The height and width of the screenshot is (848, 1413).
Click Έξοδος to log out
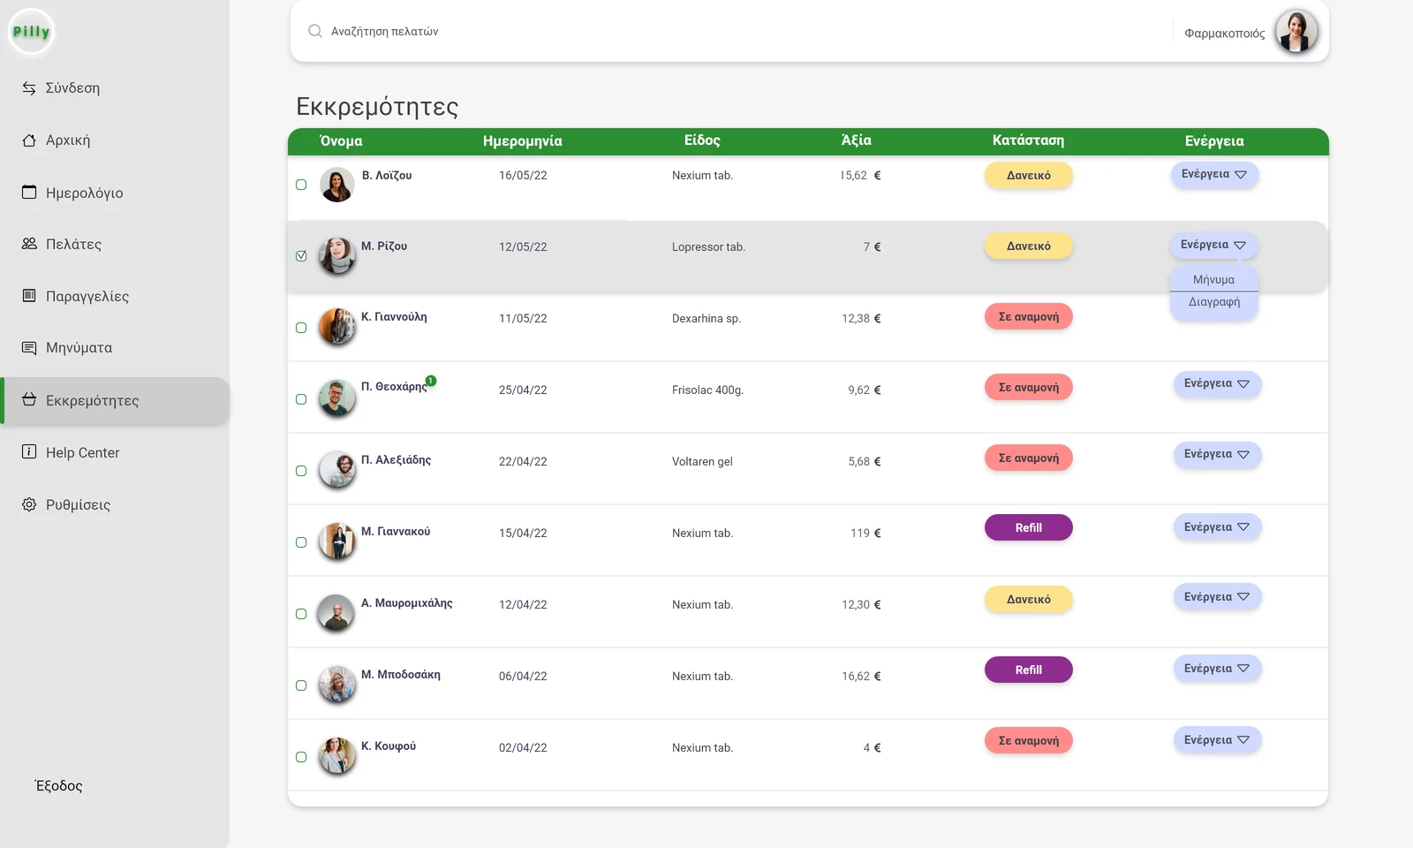(x=58, y=785)
